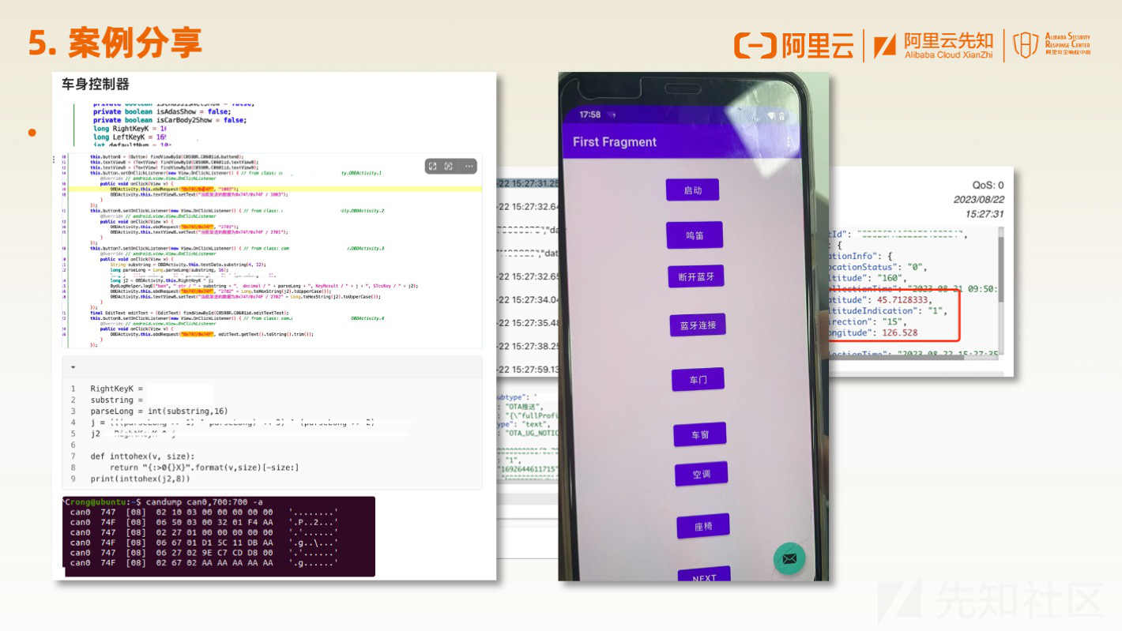Screen dimensions: 1122x631
Task: Click the isAdasShow = false code line
Action: [162, 112]
